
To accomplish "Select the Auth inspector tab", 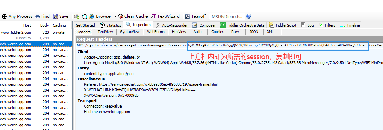I will [197, 32].
